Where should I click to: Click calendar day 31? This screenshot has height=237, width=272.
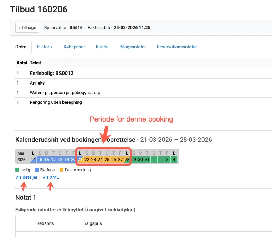click(147, 160)
